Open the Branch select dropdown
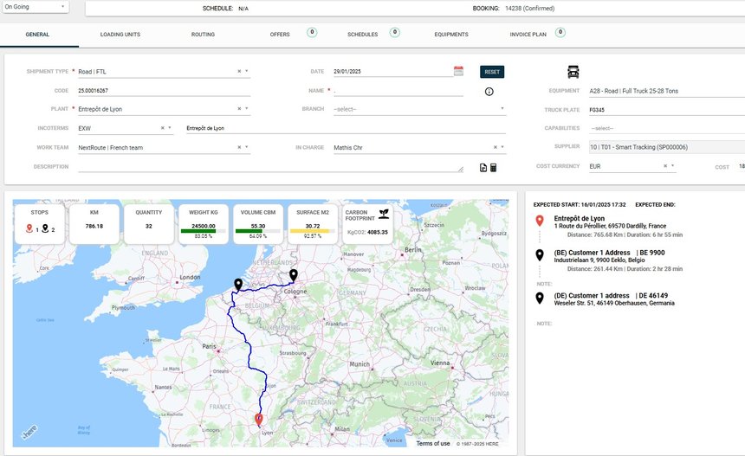The image size is (745, 456). 419,109
